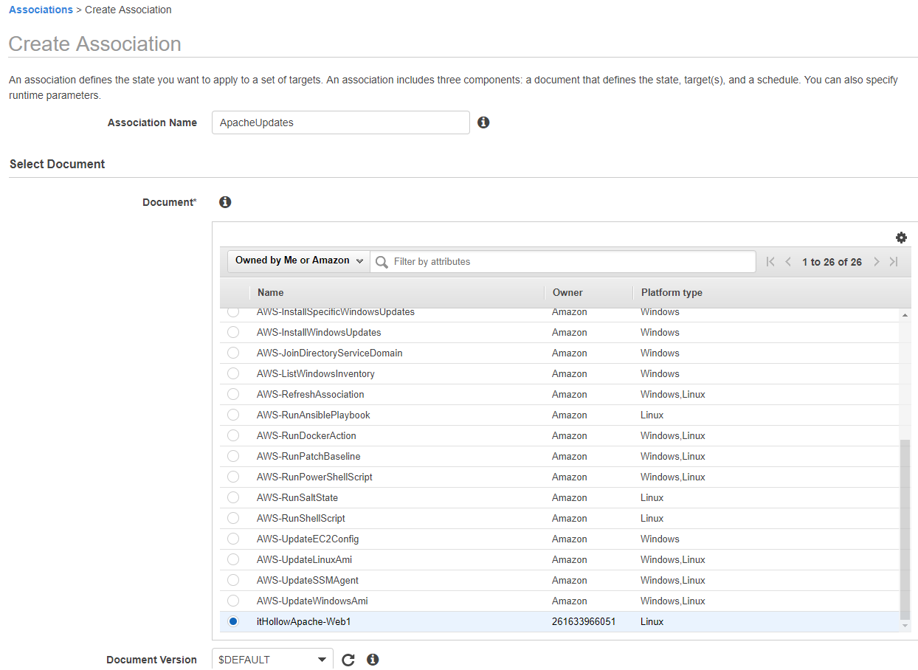
Task: Select the AWS-RunShellScript radio button
Action: tap(233, 518)
